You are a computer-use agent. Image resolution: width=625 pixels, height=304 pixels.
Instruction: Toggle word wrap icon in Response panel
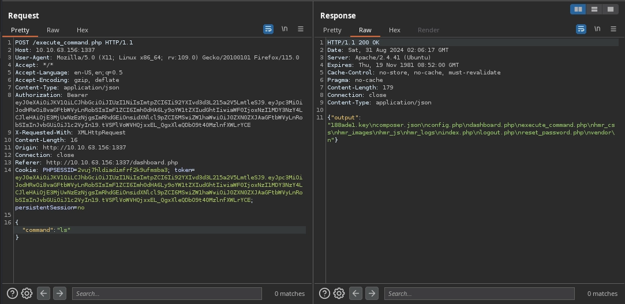click(x=581, y=29)
